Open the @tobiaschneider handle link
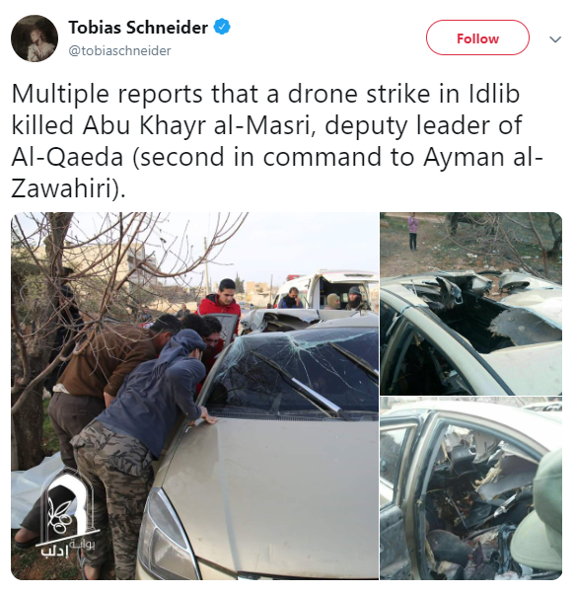This screenshot has height=592, width=575. (x=119, y=50)
